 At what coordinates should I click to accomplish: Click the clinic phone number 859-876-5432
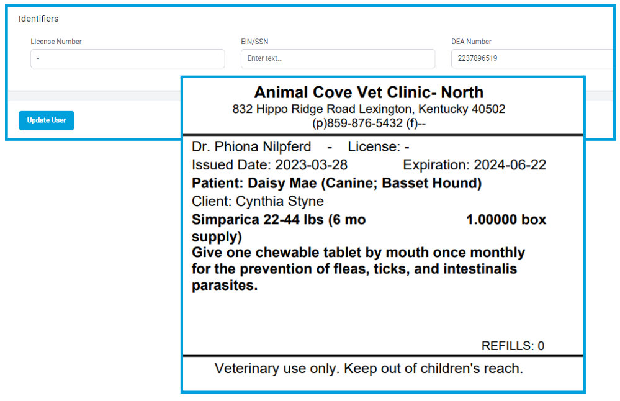pyautogui.click(x=364, y=124)
